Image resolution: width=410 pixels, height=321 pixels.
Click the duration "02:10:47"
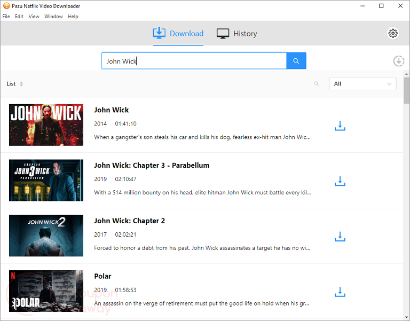126,179
